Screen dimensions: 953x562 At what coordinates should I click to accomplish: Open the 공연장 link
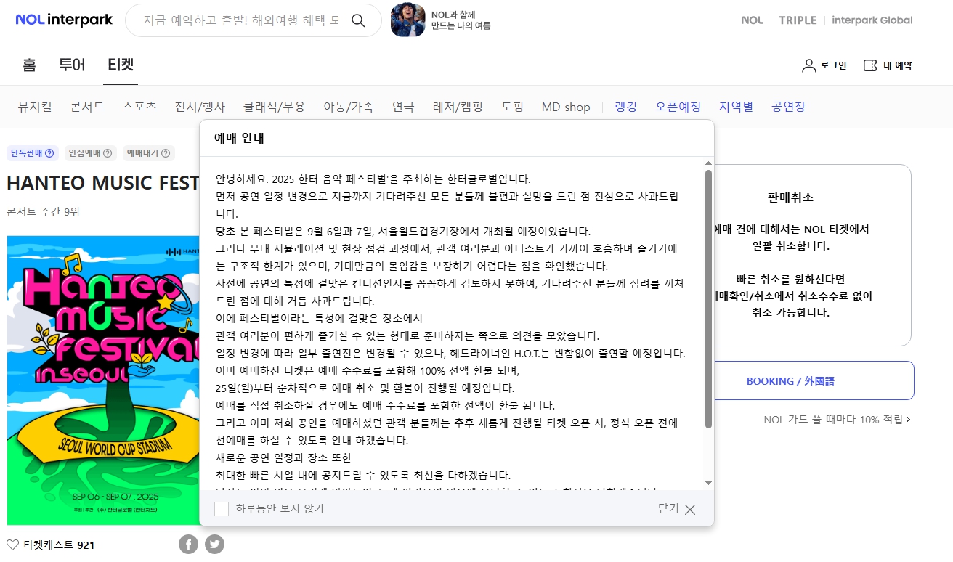point(788,107)
